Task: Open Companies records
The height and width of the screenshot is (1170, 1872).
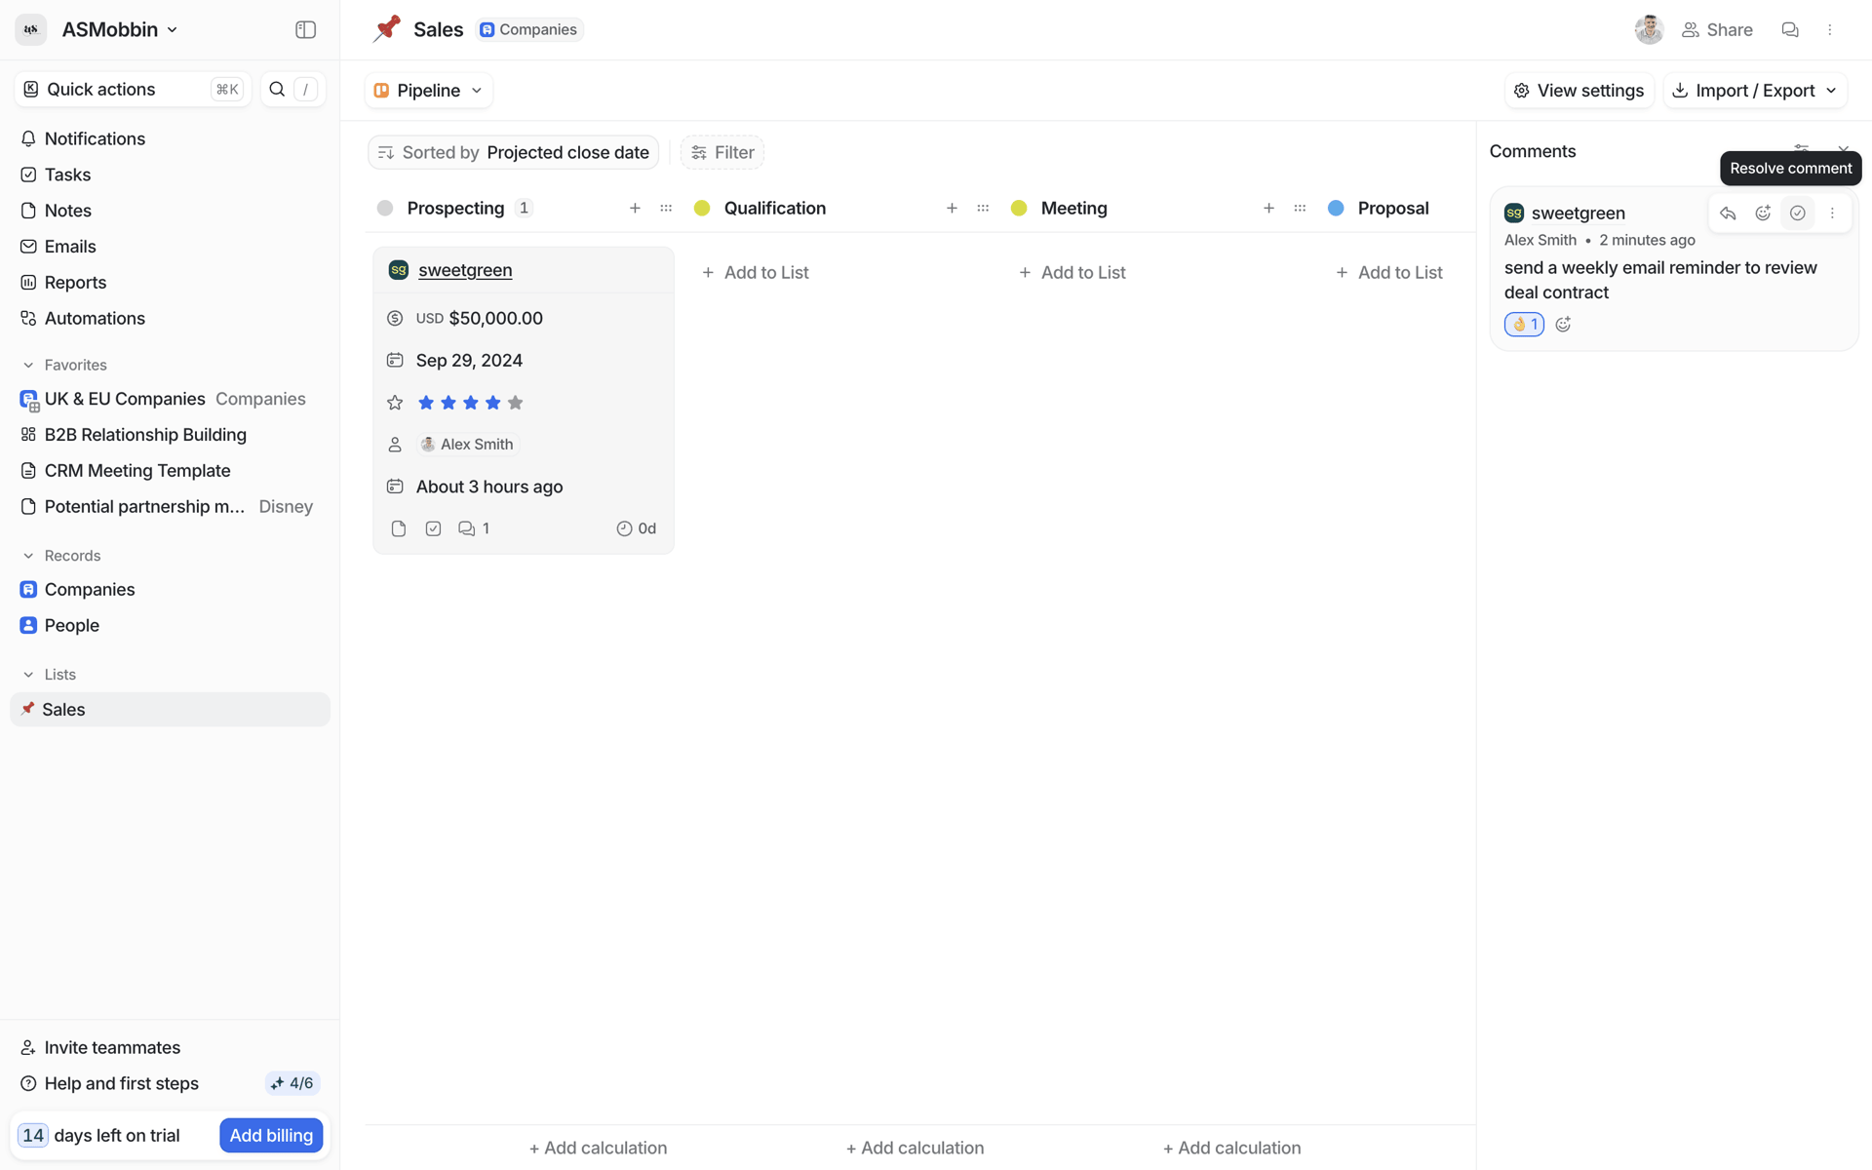Action: point(170,590)
